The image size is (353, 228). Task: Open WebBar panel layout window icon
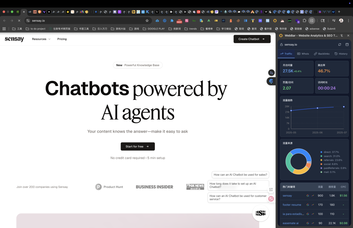[347, 44]
